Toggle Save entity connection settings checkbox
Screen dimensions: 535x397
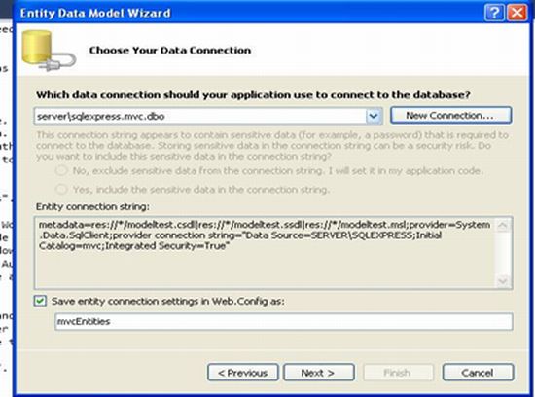40,301
